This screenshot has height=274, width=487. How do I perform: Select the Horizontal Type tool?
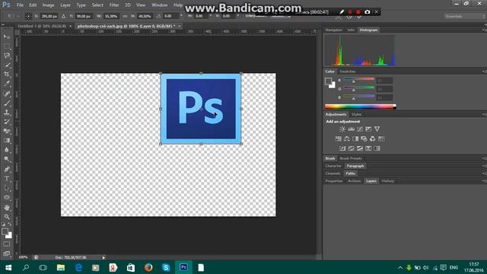7,179
